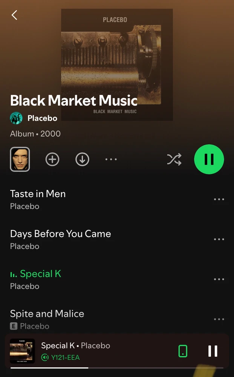This screenshot has width=234, height=377.
Task: Open the artist face preview thumbnail
Action: (x=20, y=159)
